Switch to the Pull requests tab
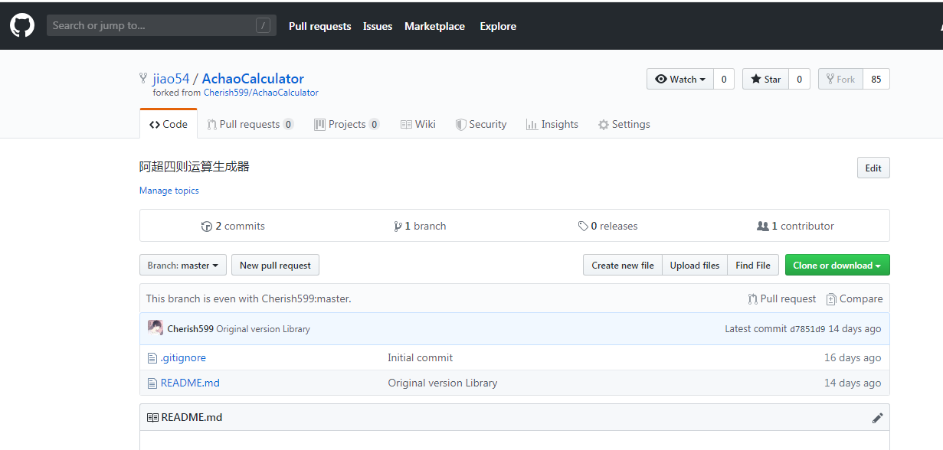Screen dimensions: 943x450 [x=250, y=124]
